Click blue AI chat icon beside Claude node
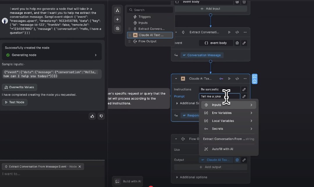This screenshot has width=314, height=187. pyautogui.click(x=254, y=77)
